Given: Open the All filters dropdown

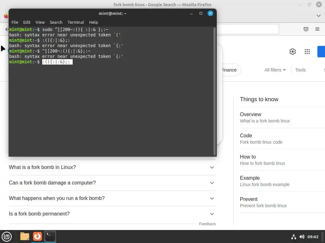Looking at the screenshot, I should pos(275,70).
